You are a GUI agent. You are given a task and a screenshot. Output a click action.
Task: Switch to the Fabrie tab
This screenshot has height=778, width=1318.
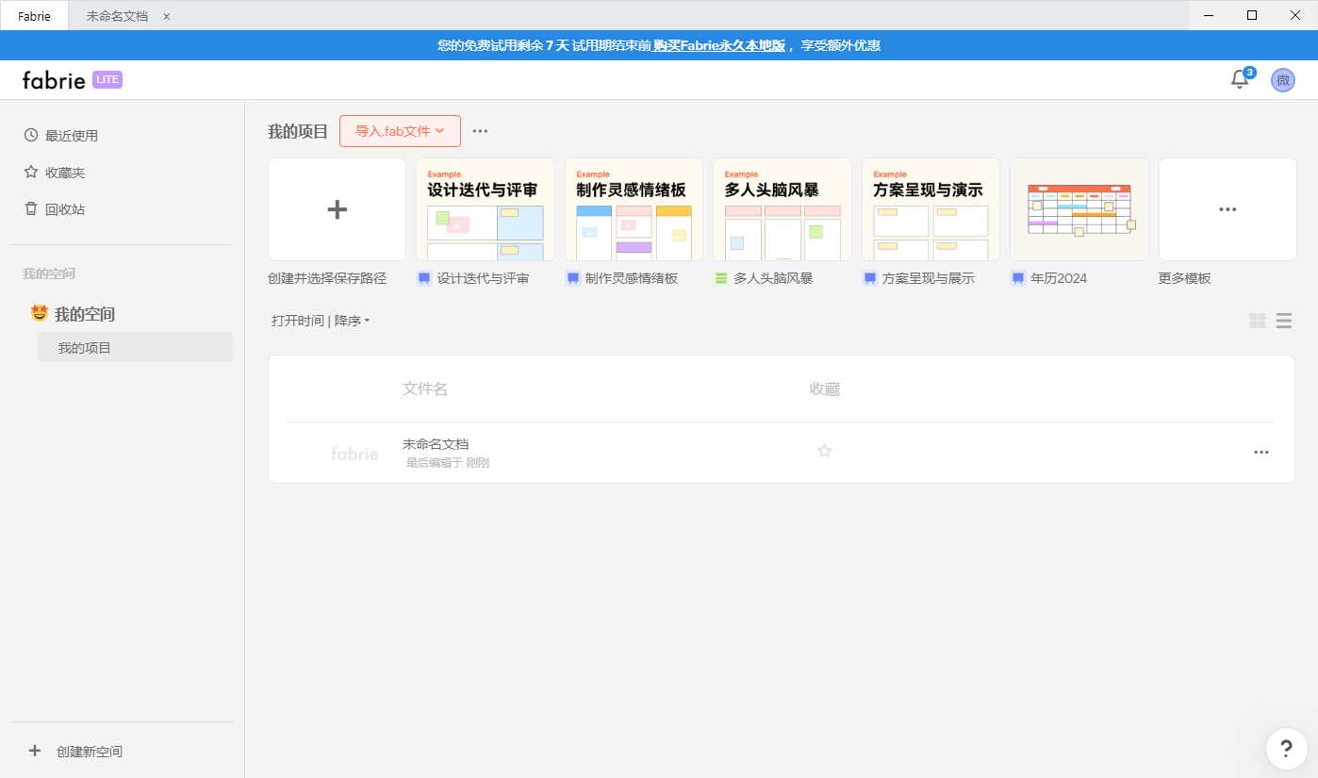(x=34, y=16)
